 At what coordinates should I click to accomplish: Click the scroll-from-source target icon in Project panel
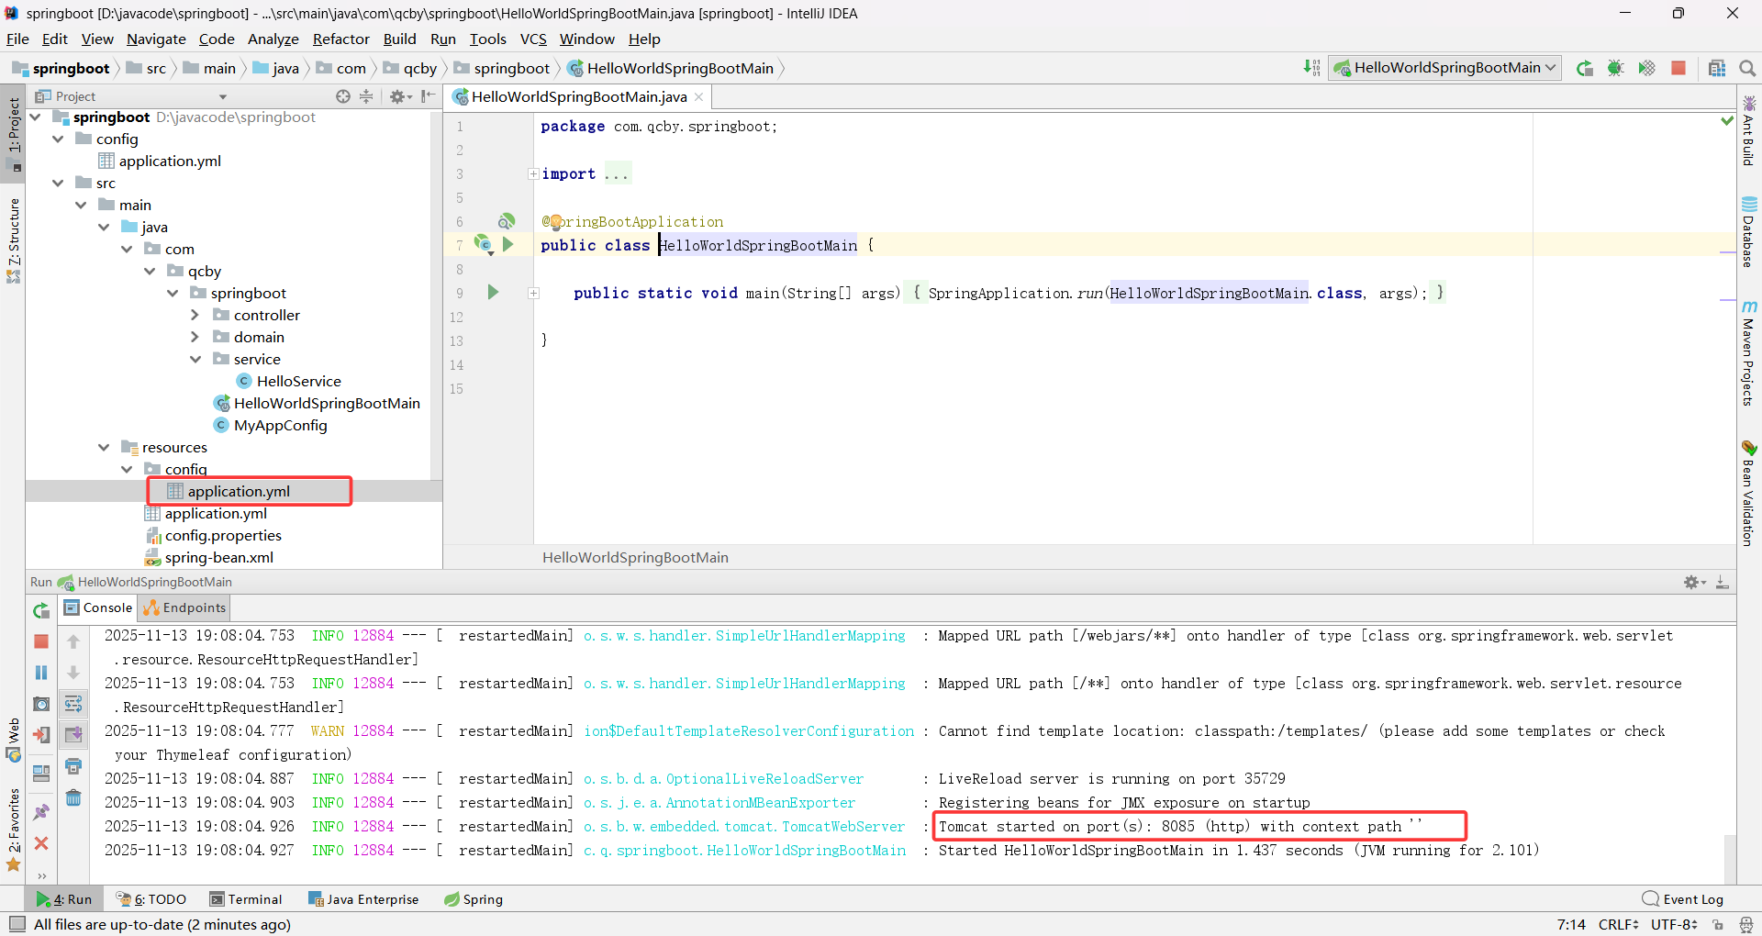(x=343, y=96)
